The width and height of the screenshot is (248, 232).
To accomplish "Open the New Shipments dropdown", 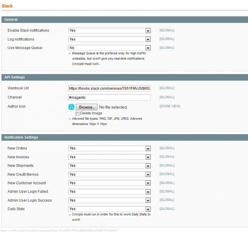I will coord(109,165).
